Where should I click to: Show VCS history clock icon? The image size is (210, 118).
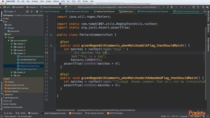coord(194,7)
